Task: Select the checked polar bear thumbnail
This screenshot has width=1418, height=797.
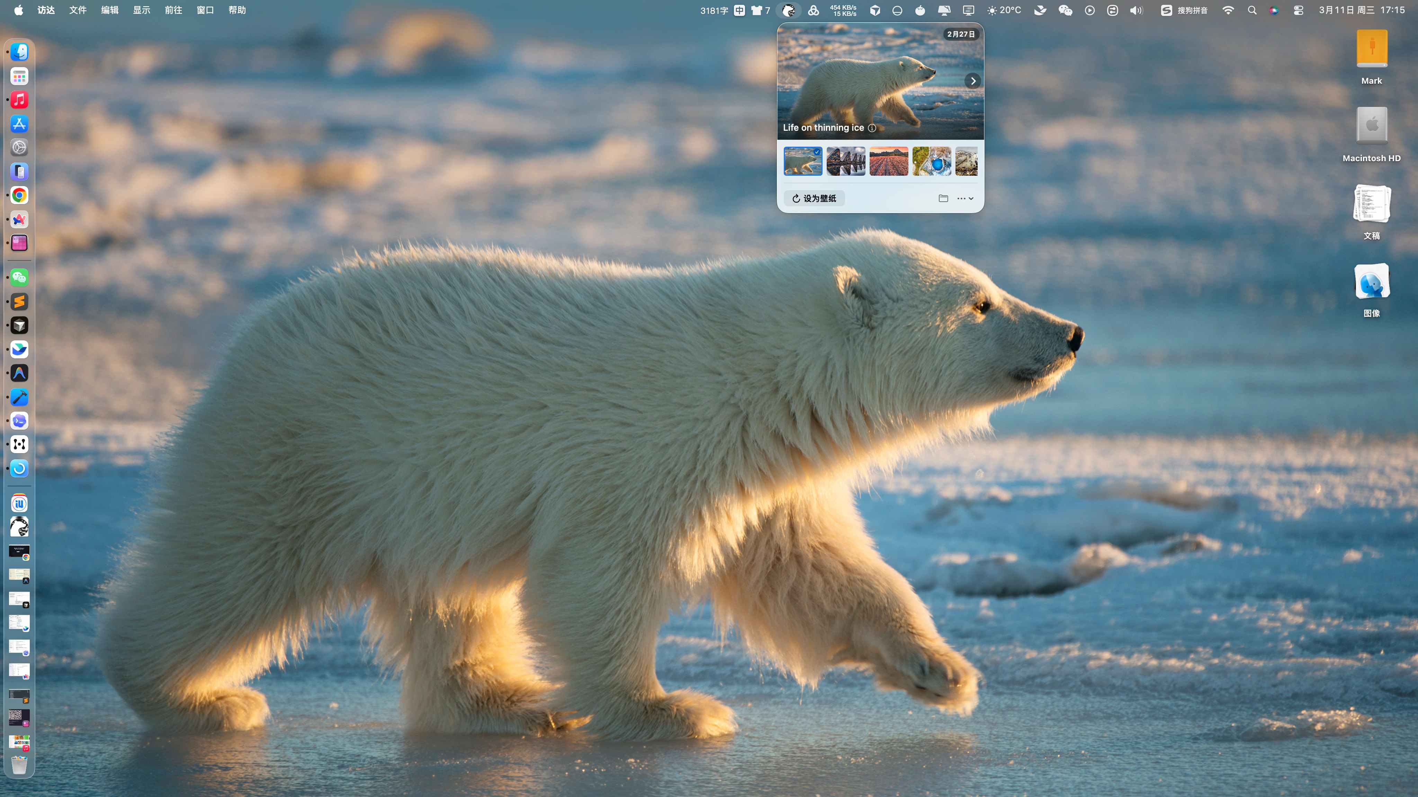Action: (802, 161)
